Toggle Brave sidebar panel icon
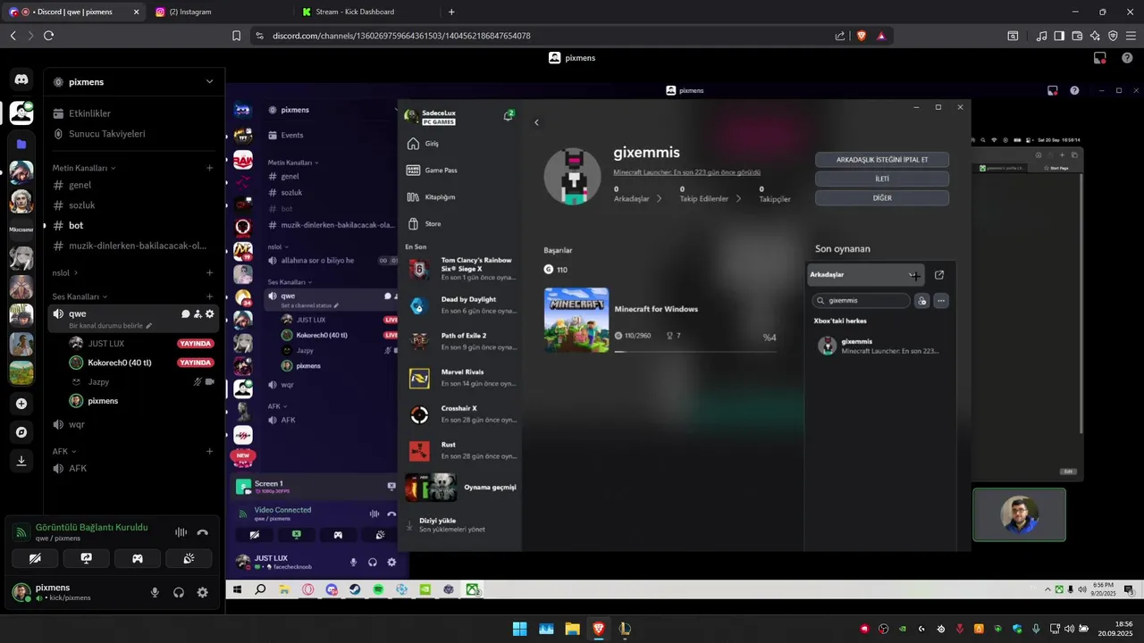 tap(1059, 36)
